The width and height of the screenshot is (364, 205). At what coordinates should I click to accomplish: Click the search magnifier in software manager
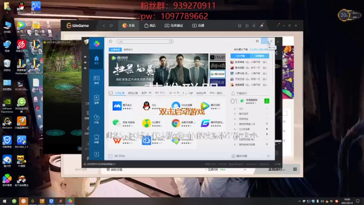point(171,41)
